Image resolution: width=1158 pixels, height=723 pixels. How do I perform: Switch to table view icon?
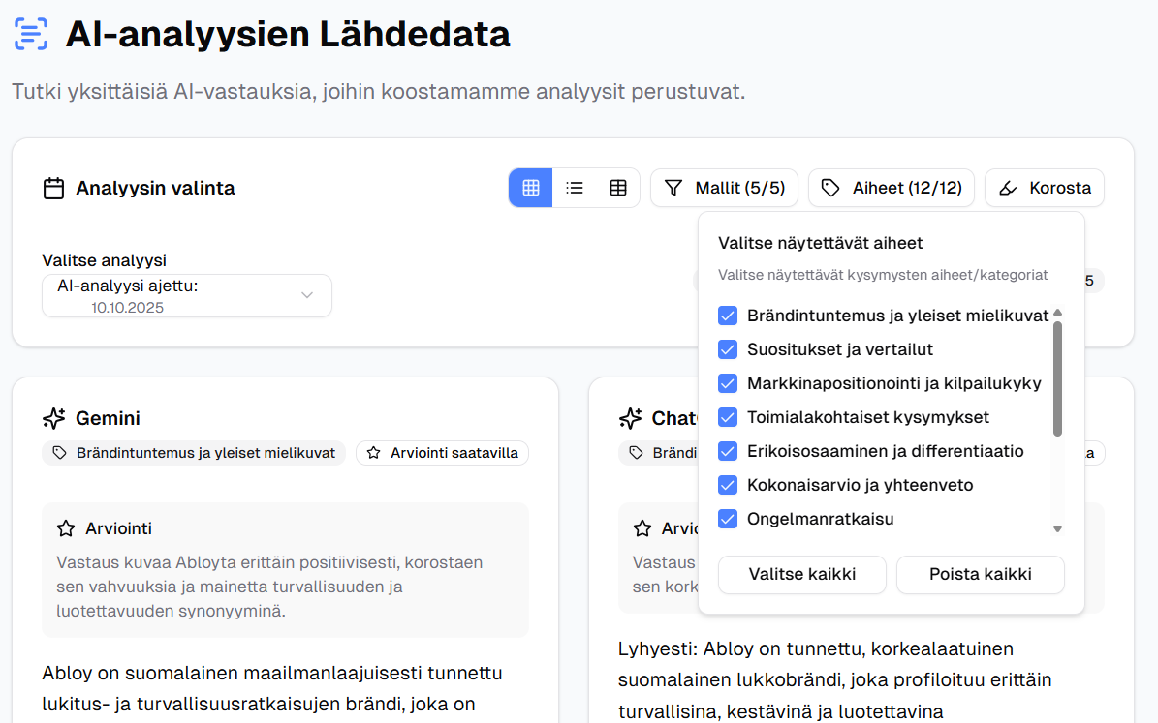618,188
